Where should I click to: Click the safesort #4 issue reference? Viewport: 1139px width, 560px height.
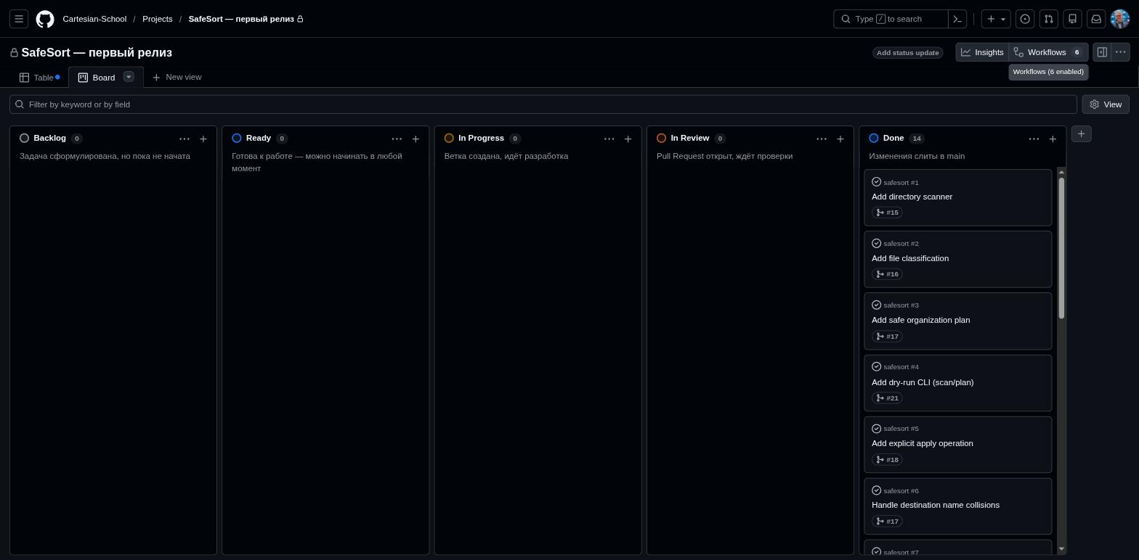tap(901, 367)
